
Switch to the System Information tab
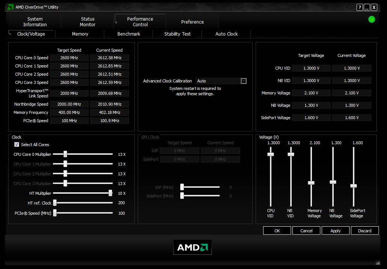pos(35,22)
